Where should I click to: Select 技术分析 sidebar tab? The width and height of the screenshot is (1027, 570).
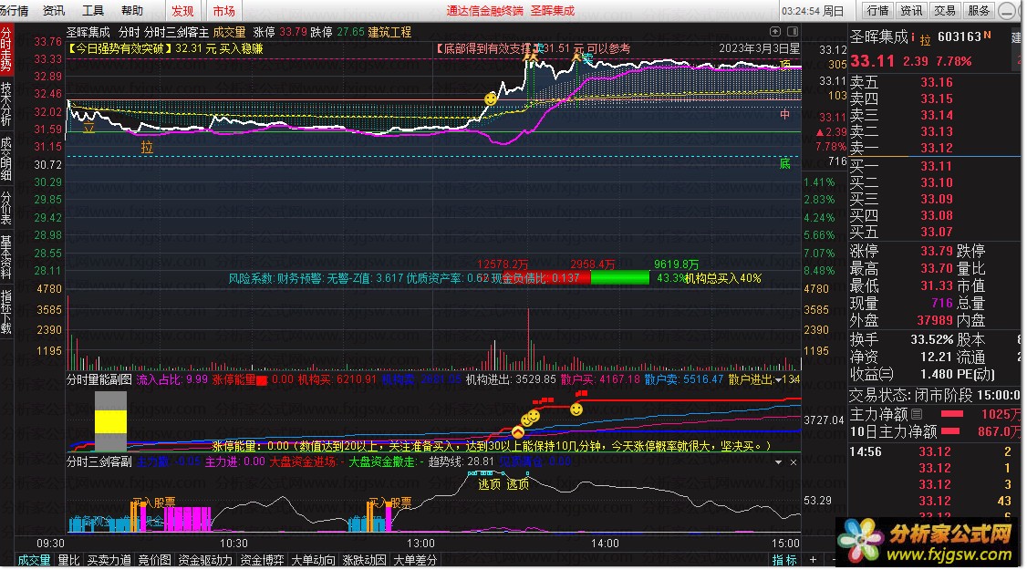[5, 104]
